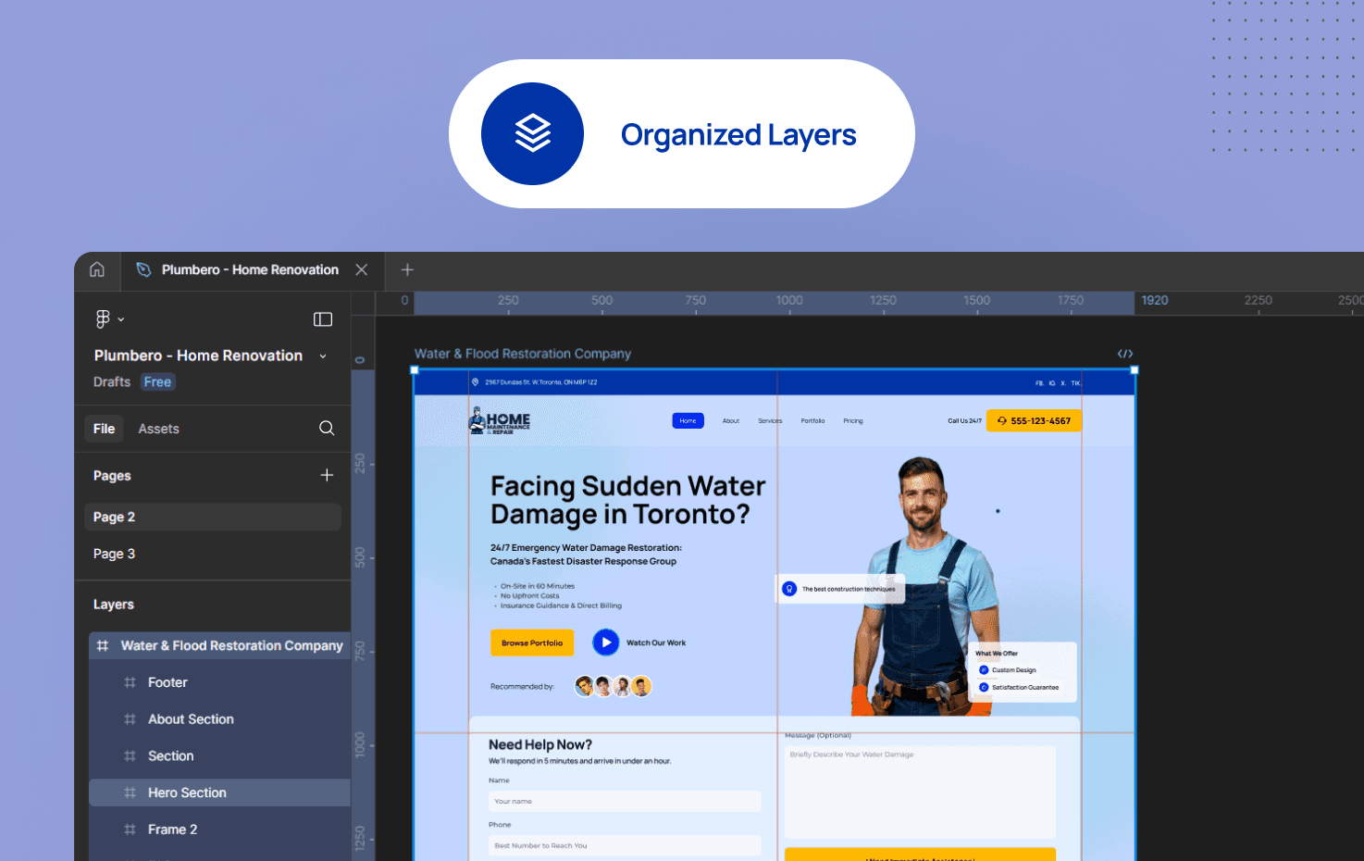This screenshot has width=1364, height=861.
Task: Click the yellow 555-123-4567 phone button
Action: [x=1034, y=420]
